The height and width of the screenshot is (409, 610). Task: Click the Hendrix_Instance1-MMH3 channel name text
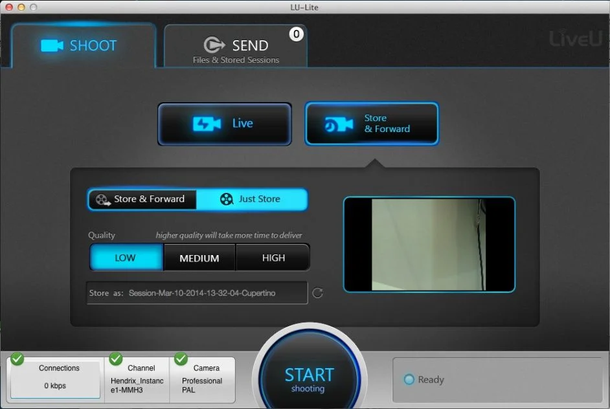click(x=137, y=385)
